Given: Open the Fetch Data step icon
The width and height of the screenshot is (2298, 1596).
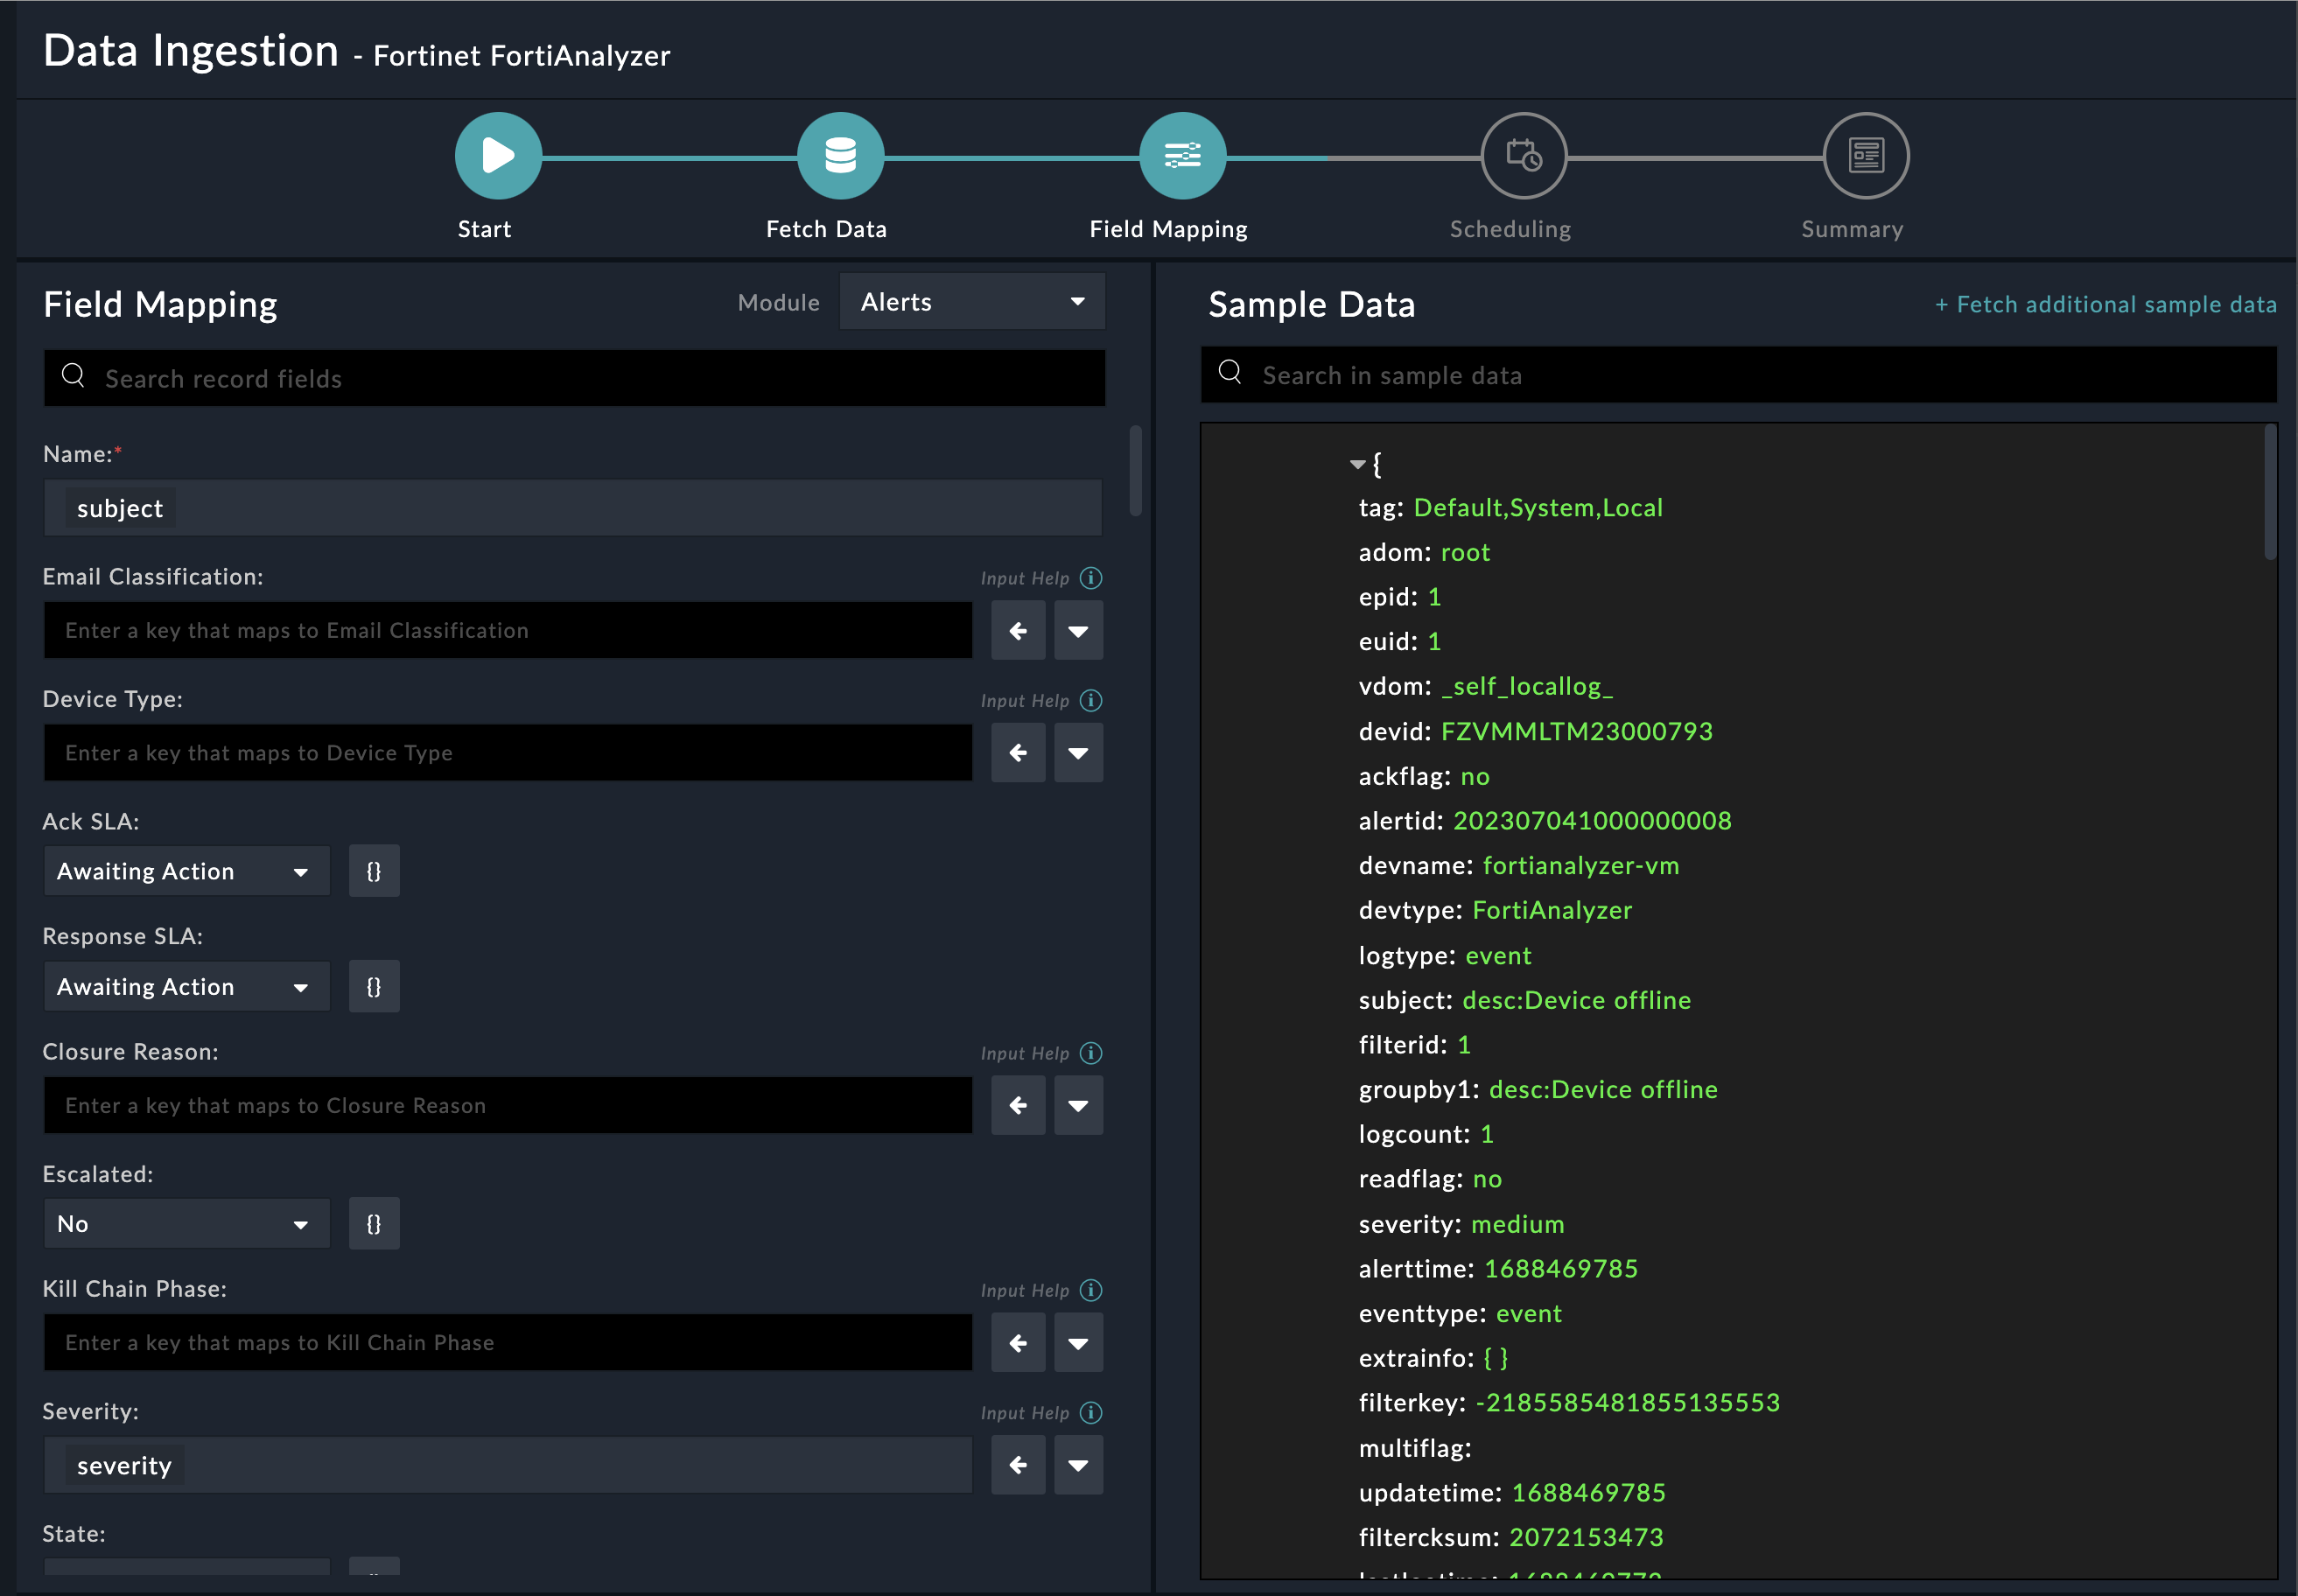Looking at the screenshot, I should tap(840, 156).
